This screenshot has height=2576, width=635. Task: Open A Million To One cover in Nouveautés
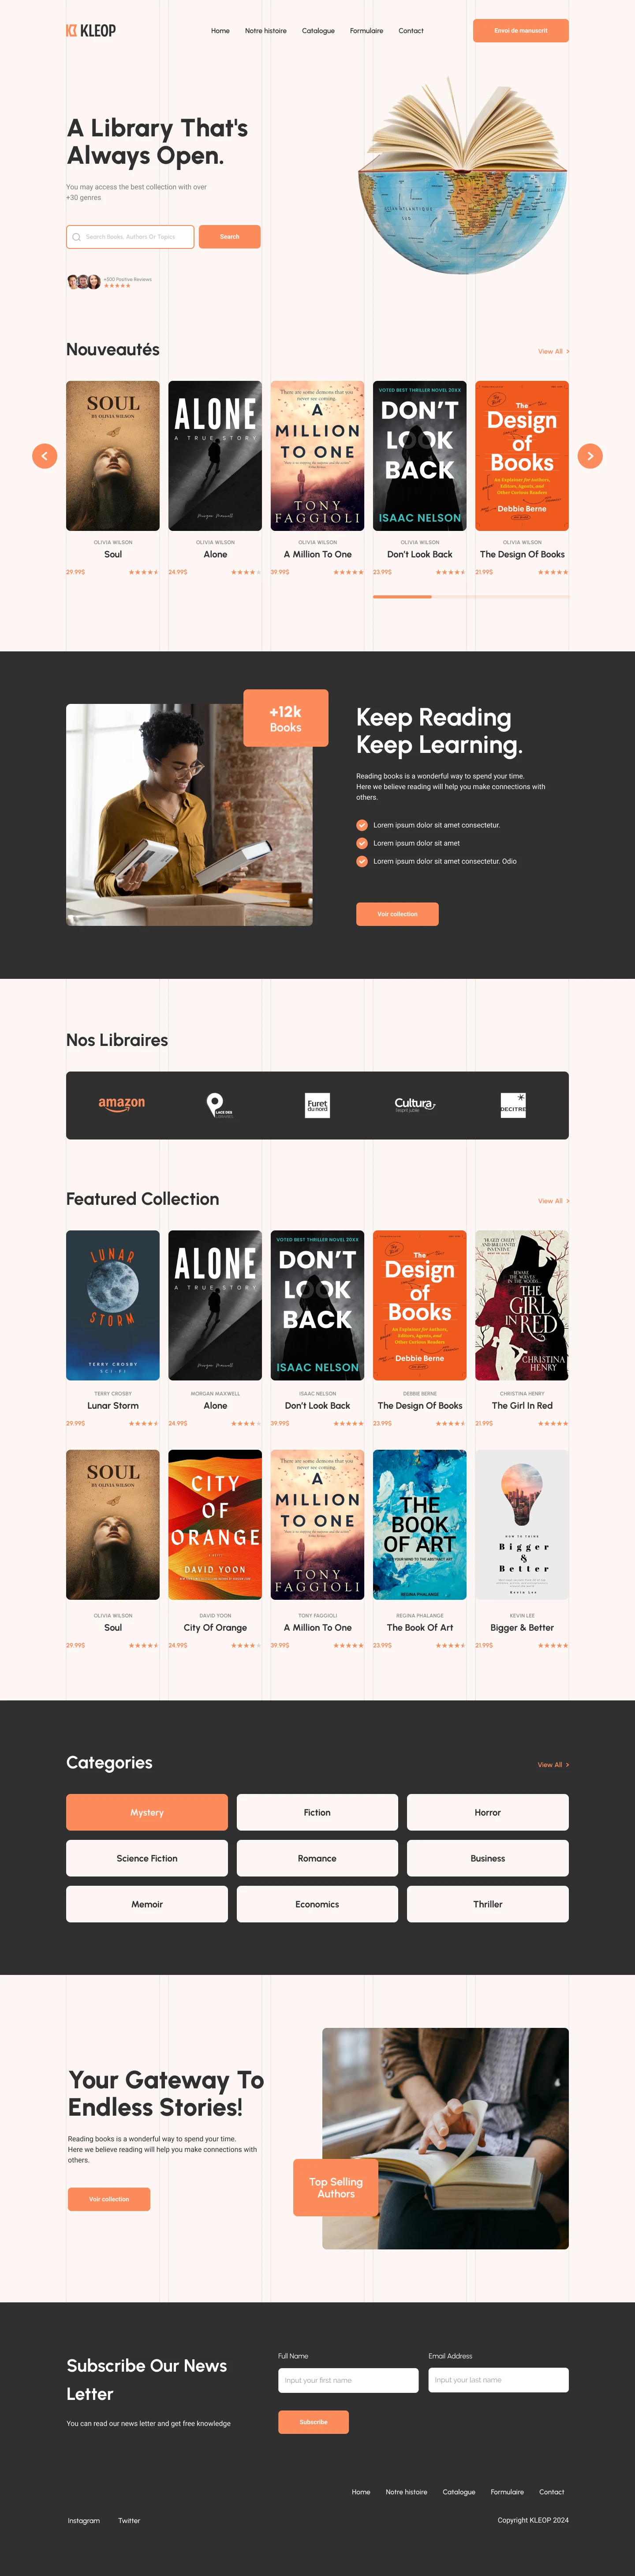317,456
